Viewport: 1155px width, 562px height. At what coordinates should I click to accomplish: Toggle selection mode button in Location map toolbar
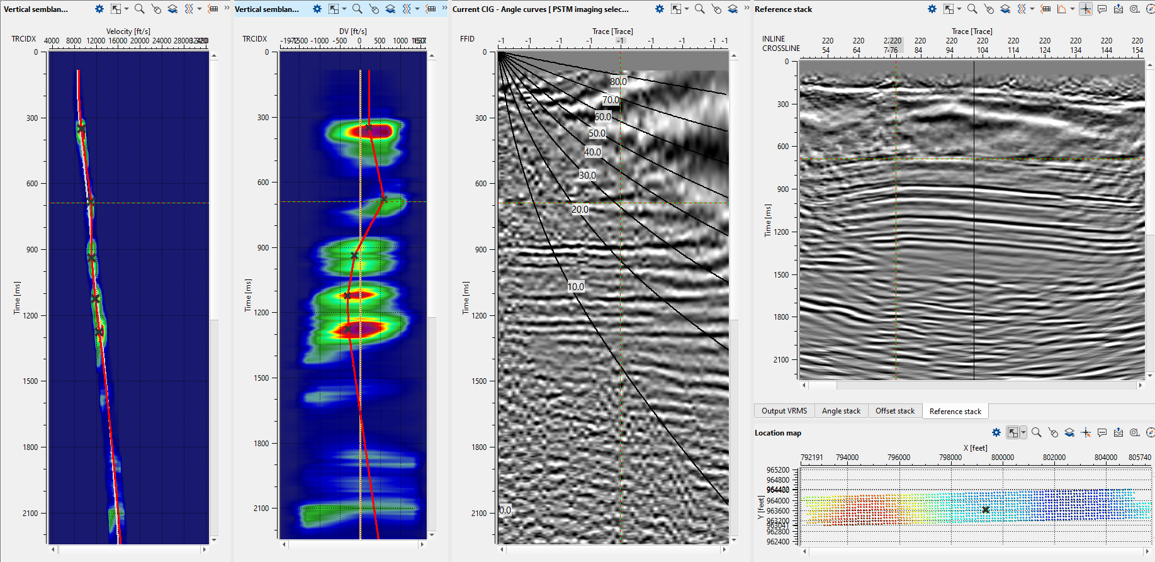pyautogui.click(x=1012, y=432)
